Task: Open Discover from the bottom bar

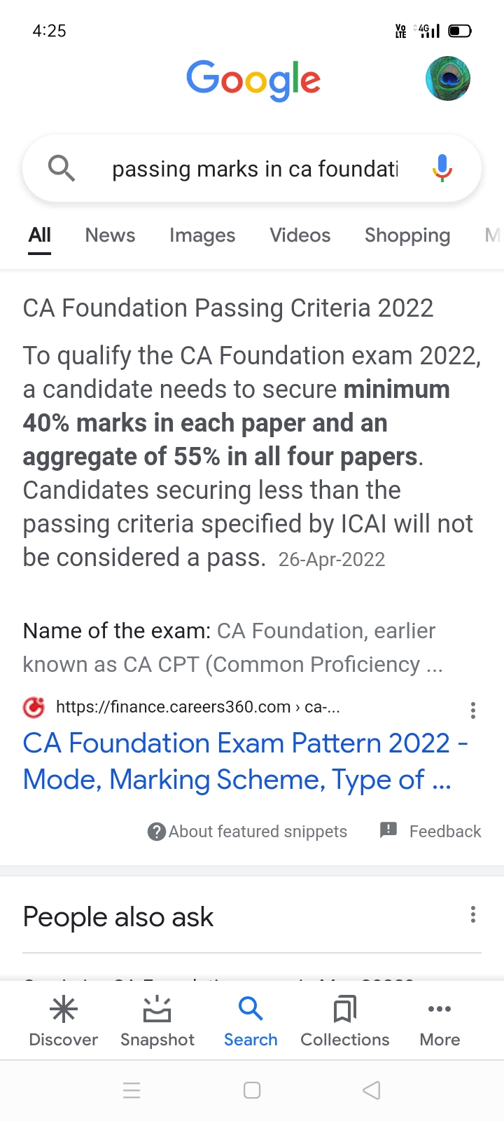Action: 63,1022
